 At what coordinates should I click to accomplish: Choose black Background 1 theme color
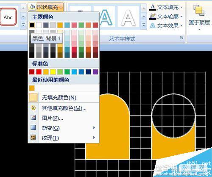(32, 25)
